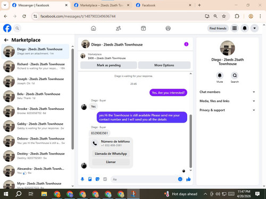Image resolution: width=266 pixels, height=199 pixels.
Task: Open Joseph 2beds 2bath Townhouse chat
Action: click(35, 81)
